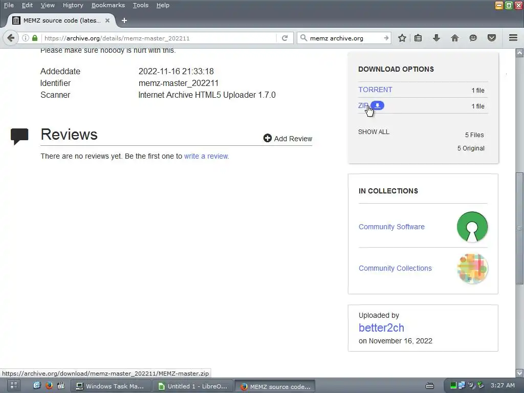Go to the browser home page
Screen dimensions: 524x393
point(455,38)
